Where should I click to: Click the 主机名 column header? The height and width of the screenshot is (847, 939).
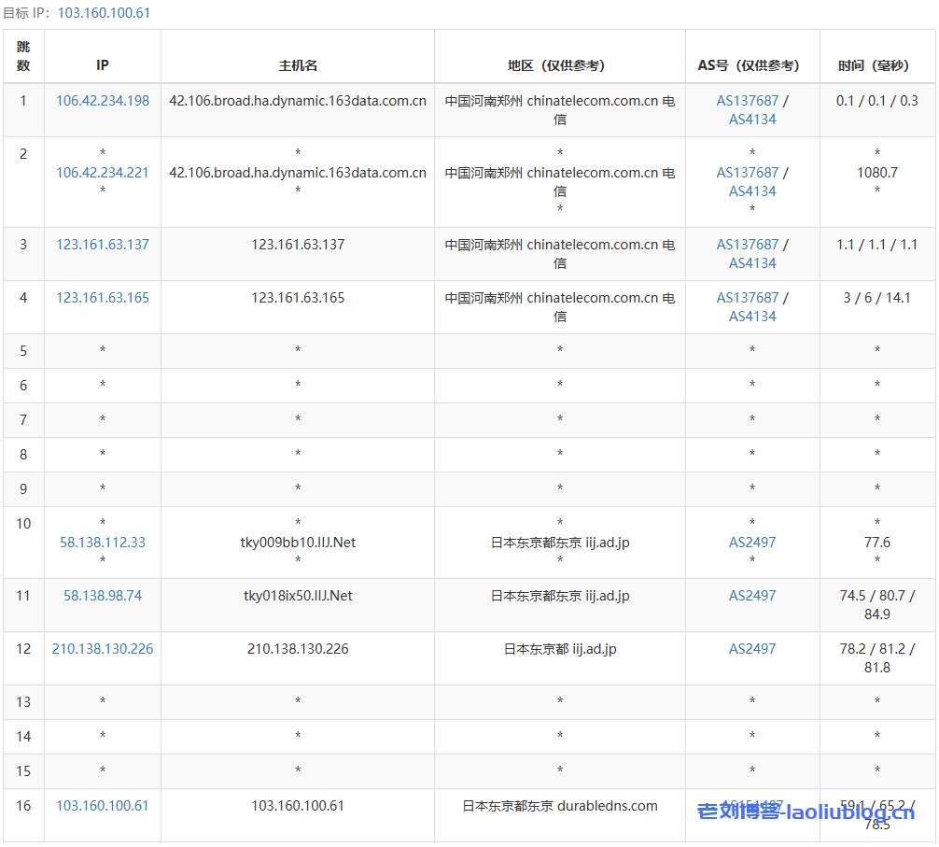coord(298,65)
